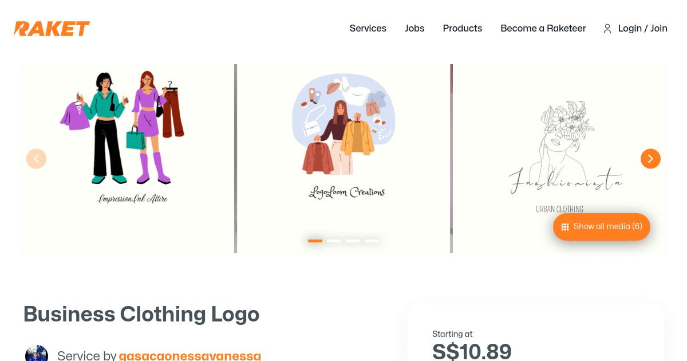Click the left carousel arrow
The image size is (687, 361).
[36, 158]
